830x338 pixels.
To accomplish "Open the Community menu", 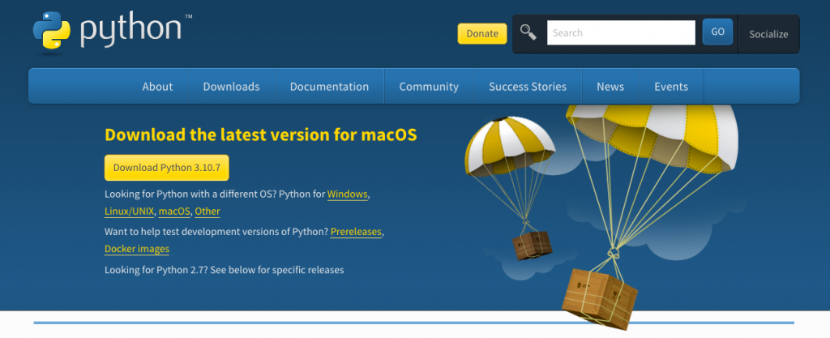I will point(429,87).
